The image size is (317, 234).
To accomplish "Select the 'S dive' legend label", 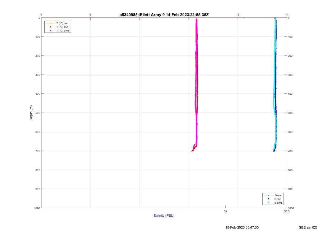I will coord(278,199).
